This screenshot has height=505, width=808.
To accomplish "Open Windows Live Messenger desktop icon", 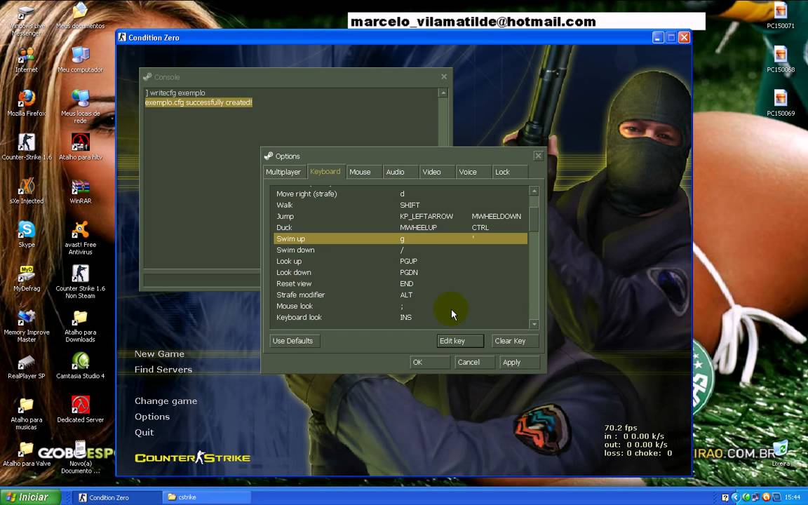I will coord(26,20).
